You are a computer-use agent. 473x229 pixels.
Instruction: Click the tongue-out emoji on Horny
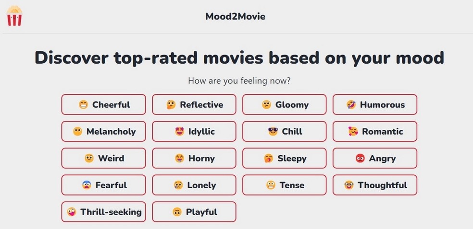pyautogui.click(x=180, y=158)
